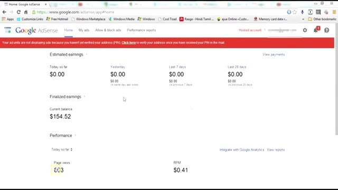Open the Free Hotmail bookmark
Screen dimensions: 338x190
[x=57, y=19]
